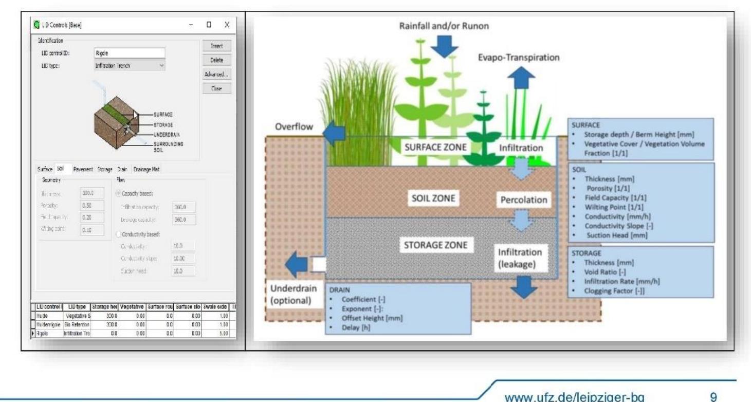Click the Advanced... button
This screenshot has height=402, width=751.
click(216, 74)
